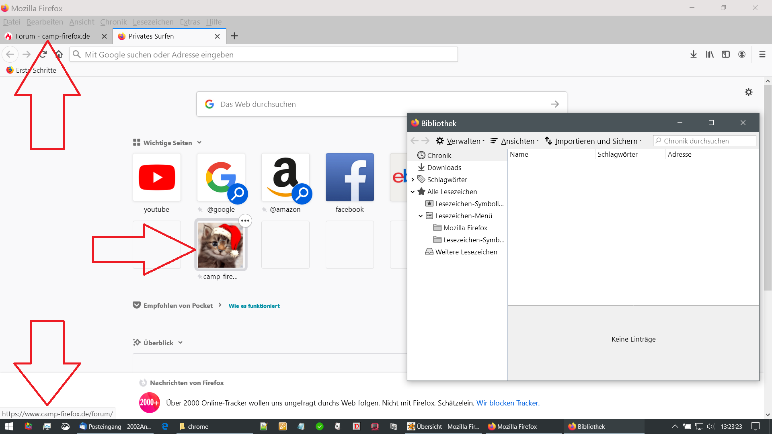Collapse the Lesezeichen-Menü tree node

pyautogui.click(x=421, y=216)
